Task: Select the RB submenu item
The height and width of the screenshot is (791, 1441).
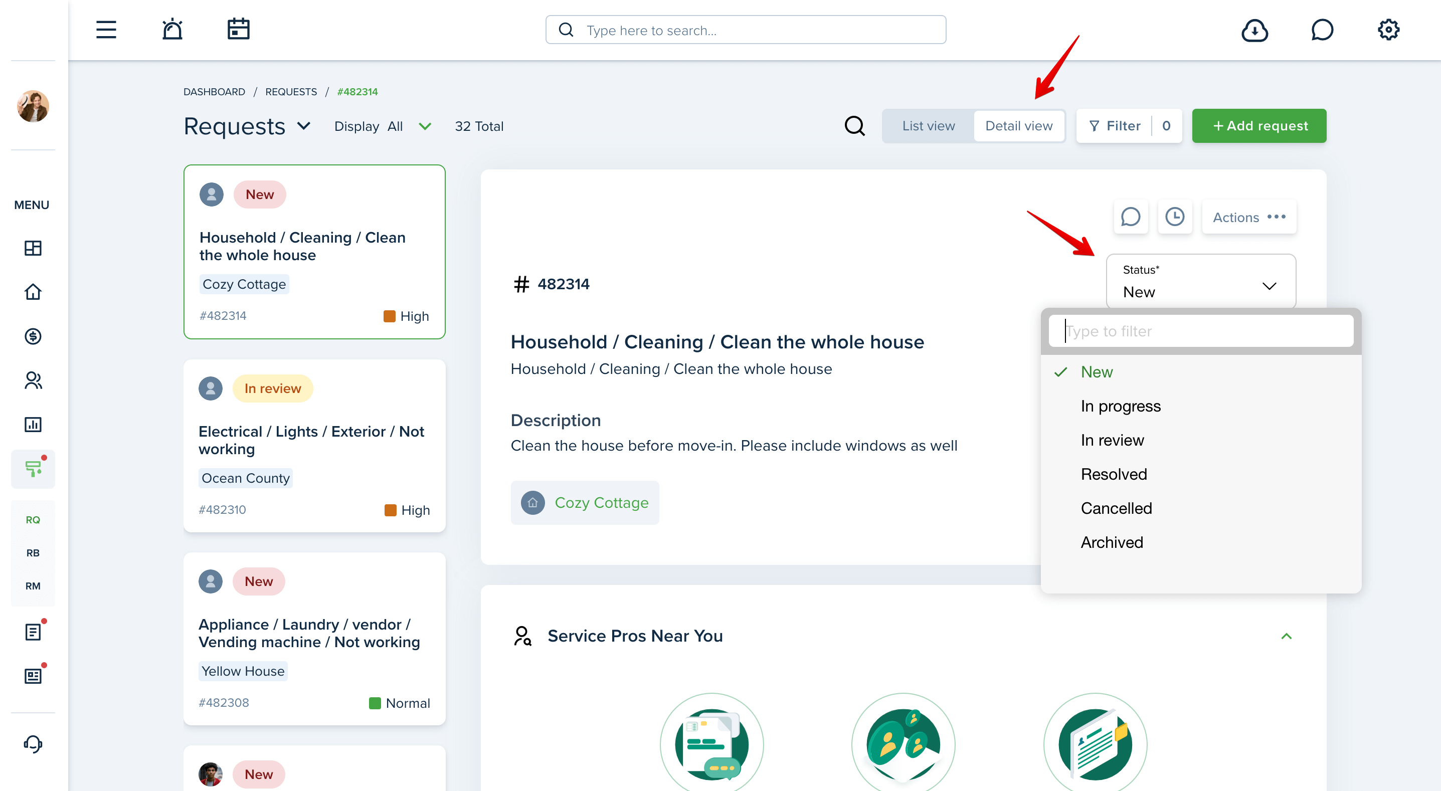Action: pyautogui.click(x=33, y=553)
